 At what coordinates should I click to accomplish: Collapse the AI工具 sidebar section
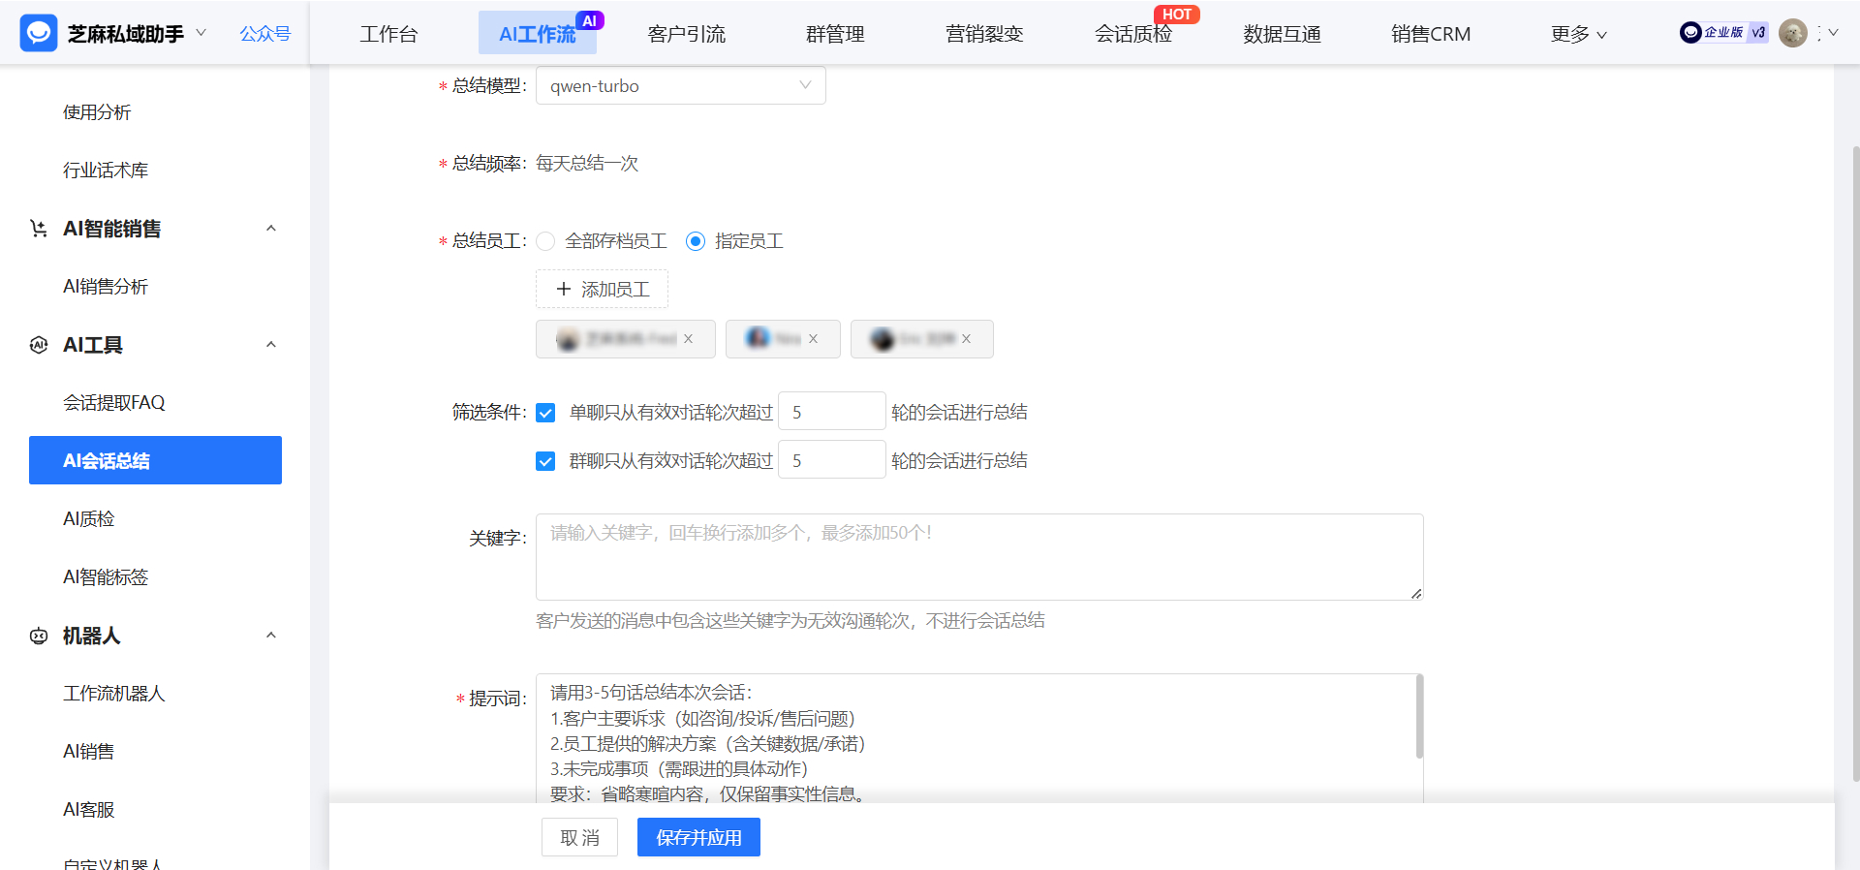click(271, 345)
